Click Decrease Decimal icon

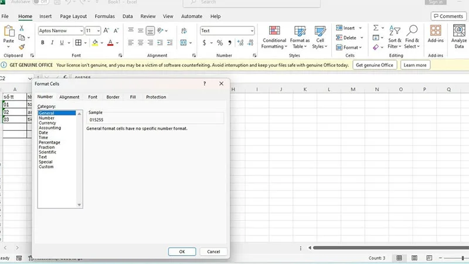tap(250, 43)
